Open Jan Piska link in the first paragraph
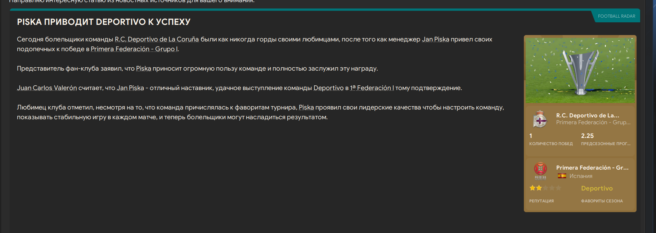656x233 pixels. tap(435, 39)
